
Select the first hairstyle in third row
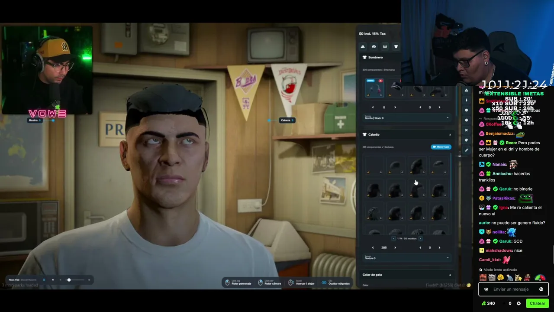(x=374, y=212)
